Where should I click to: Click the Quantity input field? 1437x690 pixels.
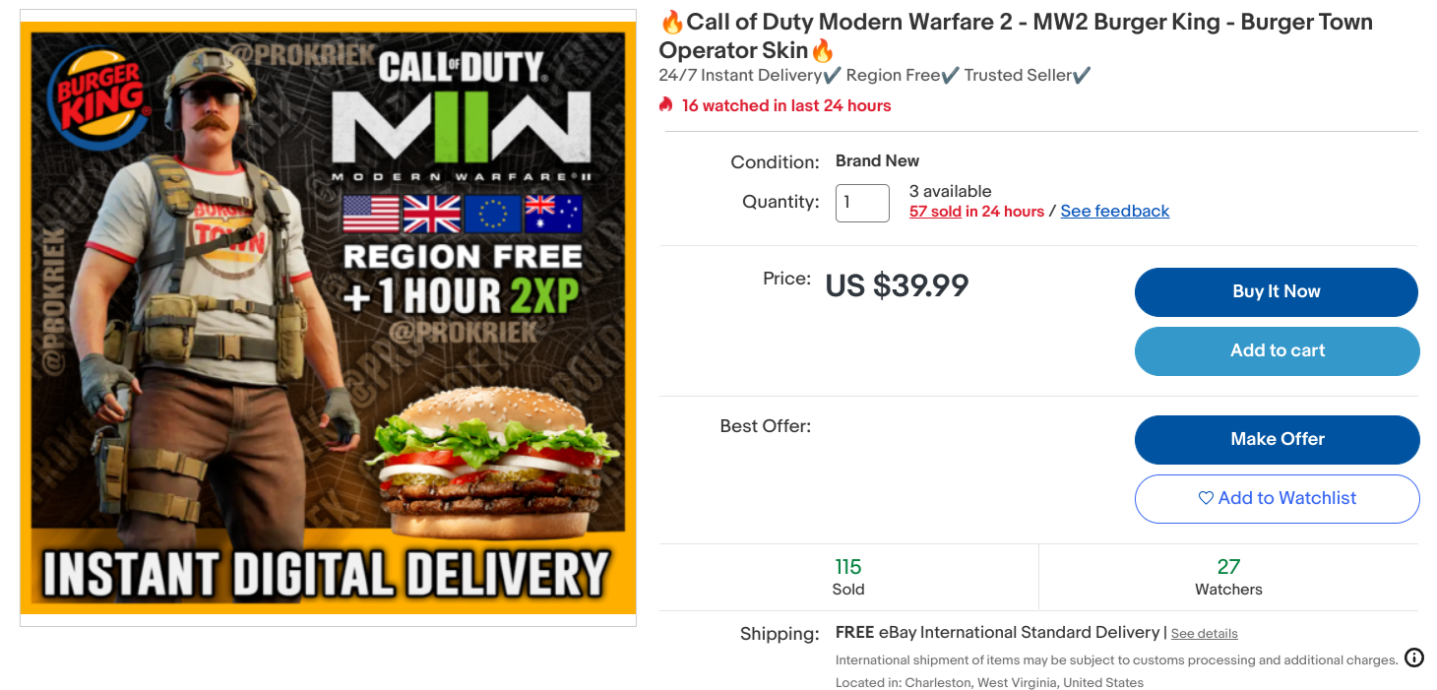[x=862, y=203]
